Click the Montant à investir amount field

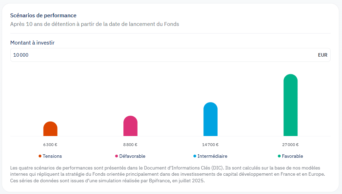162,55
